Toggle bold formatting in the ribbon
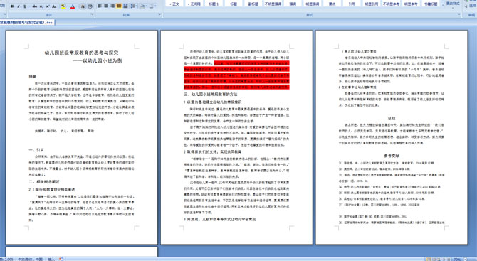477x261 pixels. click(x=12, y=6)
